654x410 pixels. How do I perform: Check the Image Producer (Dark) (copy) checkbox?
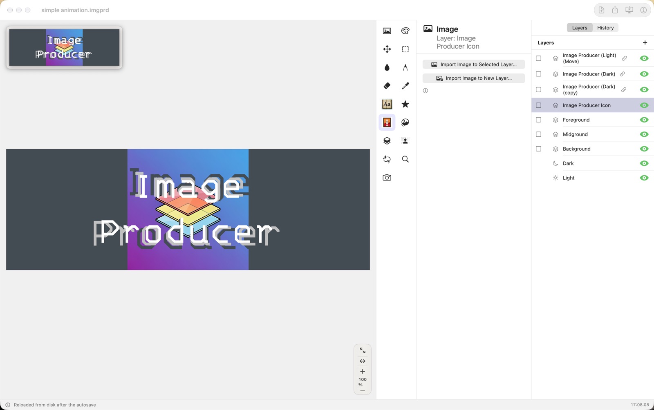click(x=538, y=89)
